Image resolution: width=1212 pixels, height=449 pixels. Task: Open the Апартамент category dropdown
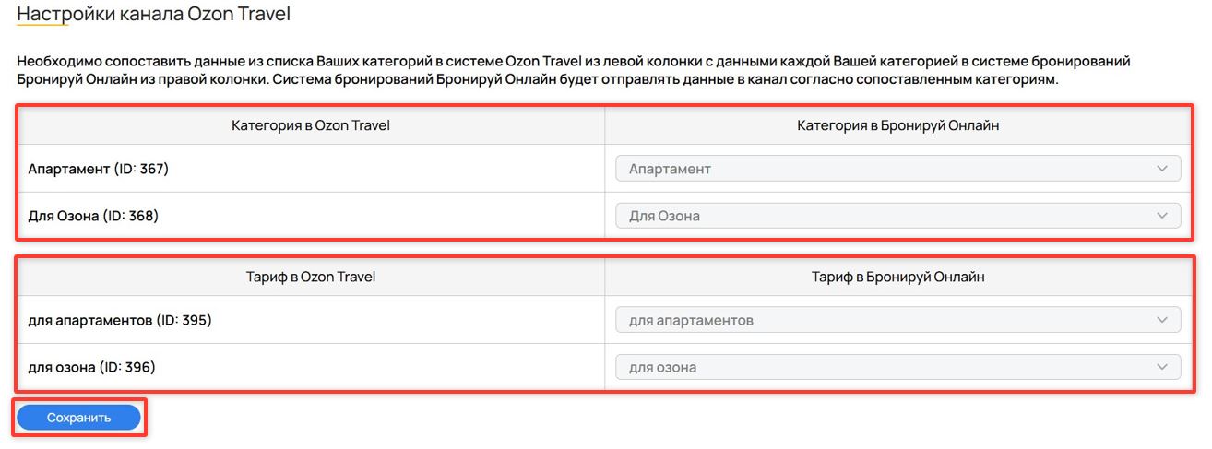pyautogui.click(x=885, y=169)
